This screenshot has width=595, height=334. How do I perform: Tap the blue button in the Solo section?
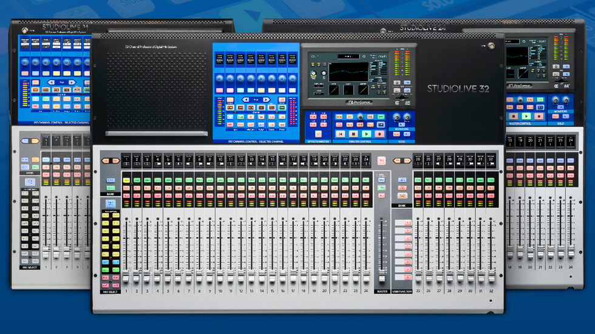[407, 134]
